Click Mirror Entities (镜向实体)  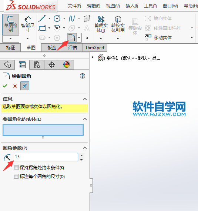[158, 19]
